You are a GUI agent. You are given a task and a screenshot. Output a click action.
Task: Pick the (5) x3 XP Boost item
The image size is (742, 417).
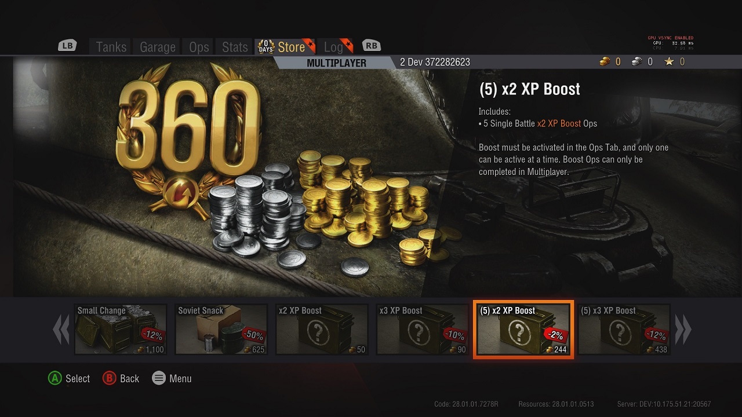[x=624, y=329]
